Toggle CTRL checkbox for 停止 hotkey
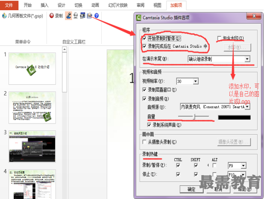 (x=178, y=174)
